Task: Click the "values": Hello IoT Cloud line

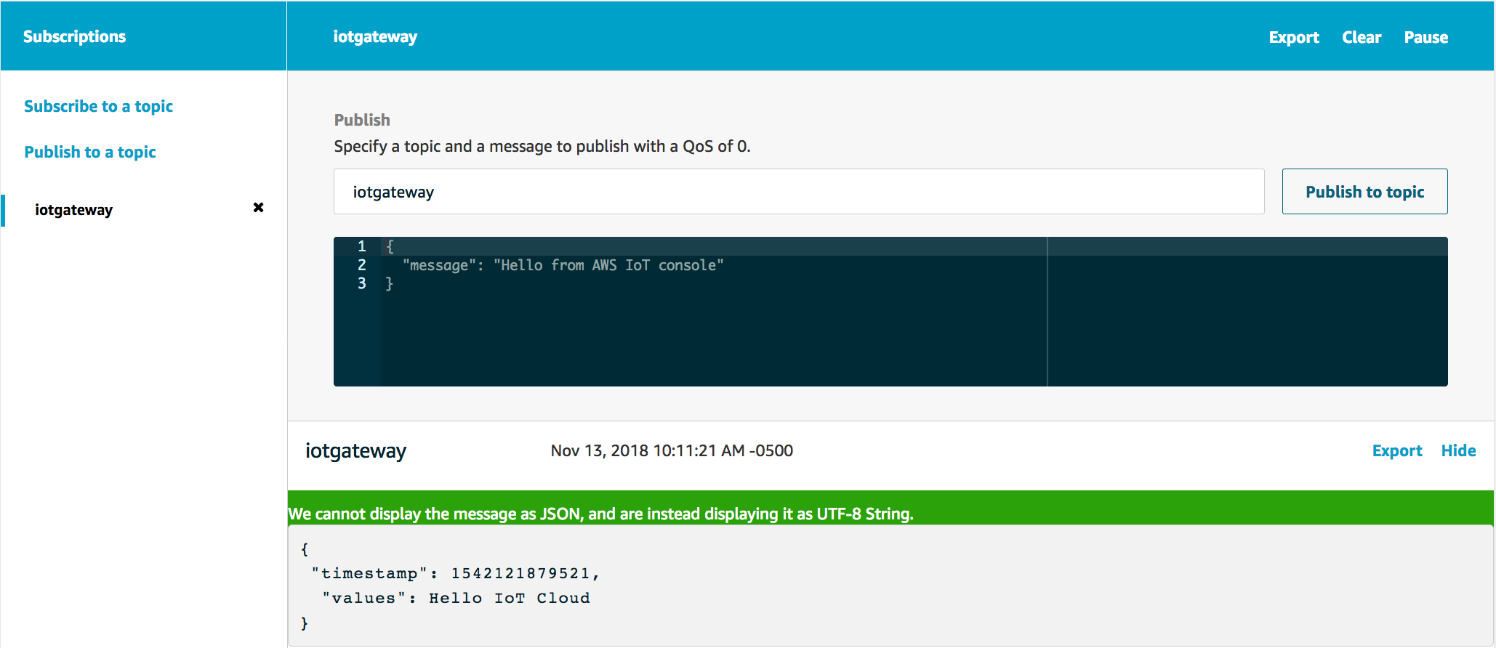Action: (456, 598)
